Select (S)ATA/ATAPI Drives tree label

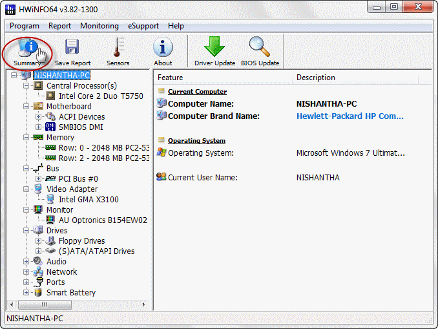pyautogui.click(x=97, y=251)
